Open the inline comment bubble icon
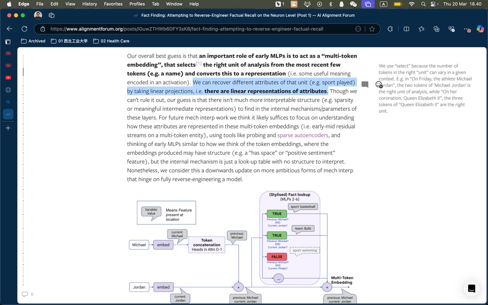488x305 pixels. [x=365, y=84]
